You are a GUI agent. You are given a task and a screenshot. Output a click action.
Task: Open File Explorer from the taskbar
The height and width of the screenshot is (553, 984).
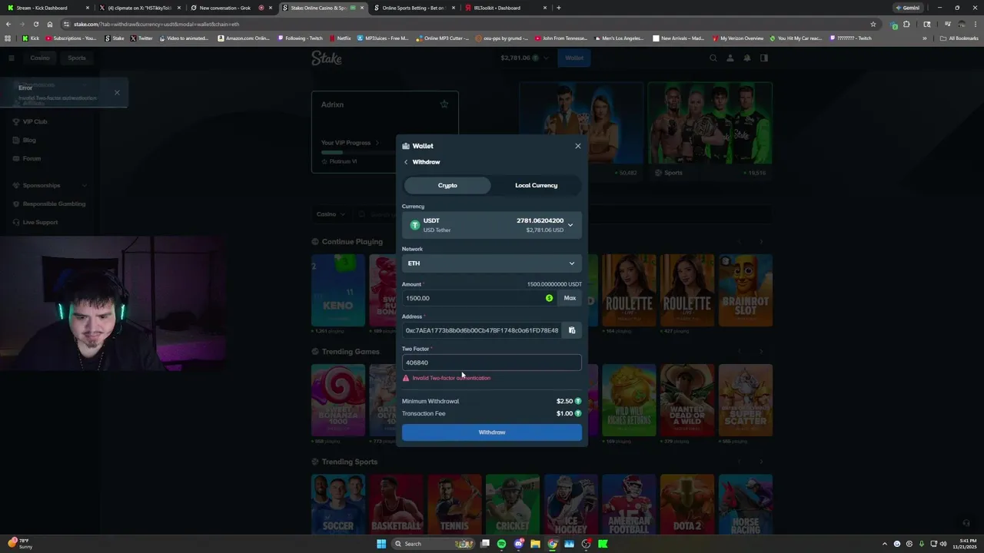535,544
